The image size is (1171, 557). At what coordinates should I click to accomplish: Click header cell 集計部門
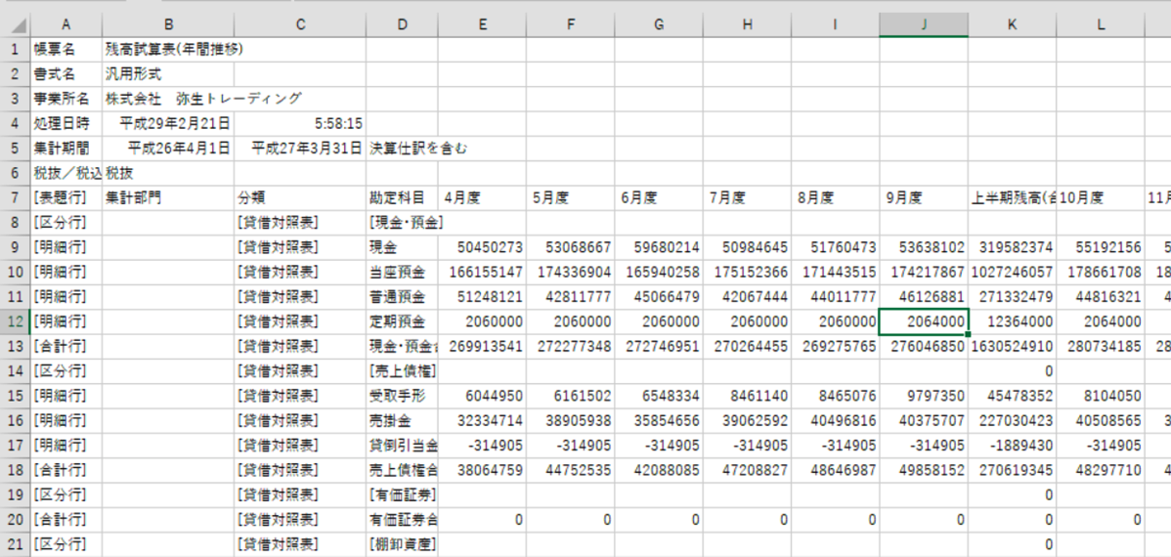[x=168, y=197]
